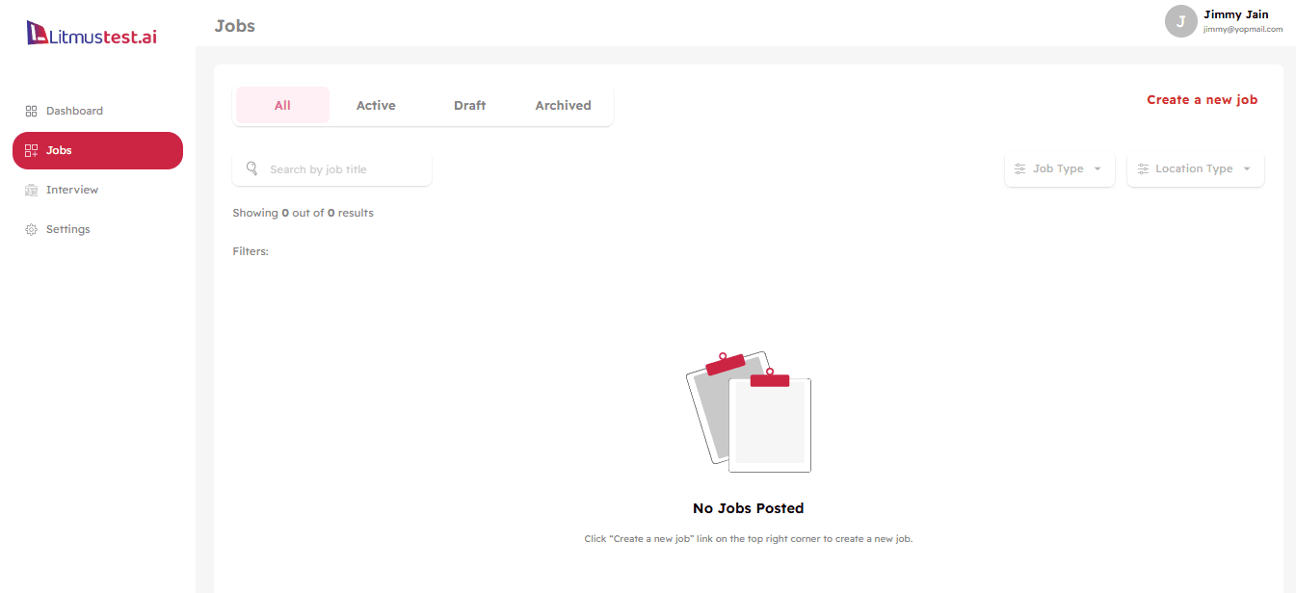Open the Archived jobs tab
1296x593 pixels.
563,105
